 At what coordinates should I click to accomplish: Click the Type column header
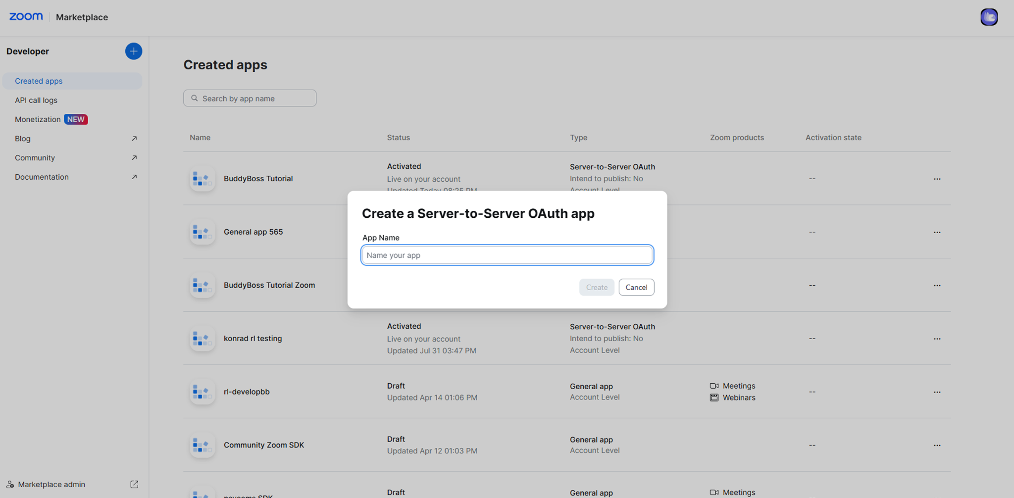578,138
